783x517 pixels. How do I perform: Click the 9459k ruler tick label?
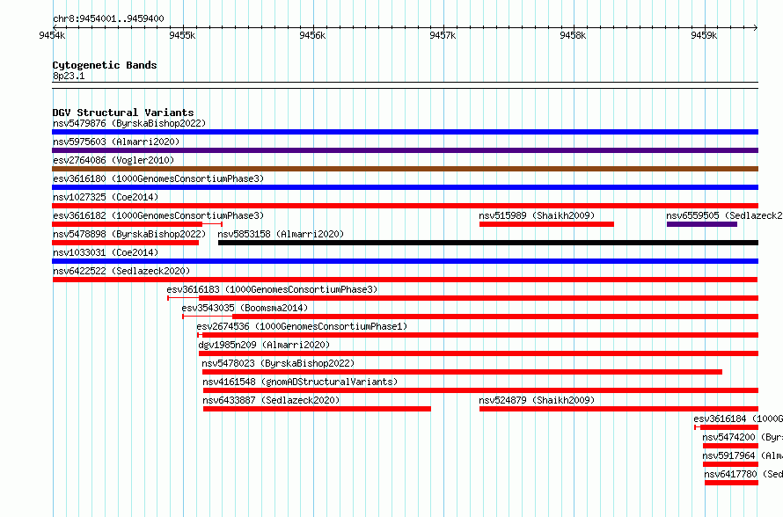point(704,35)
